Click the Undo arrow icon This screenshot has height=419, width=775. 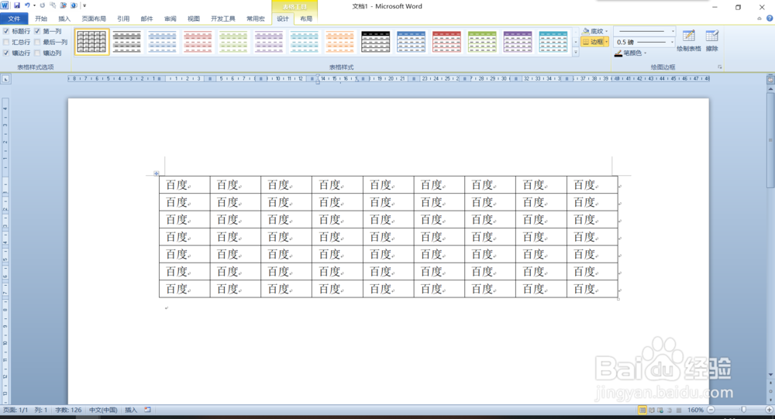[27, 5]
